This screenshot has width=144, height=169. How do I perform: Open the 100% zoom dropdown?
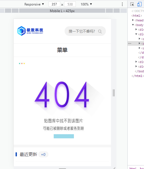pyautogui.click(x=86, y=4)
